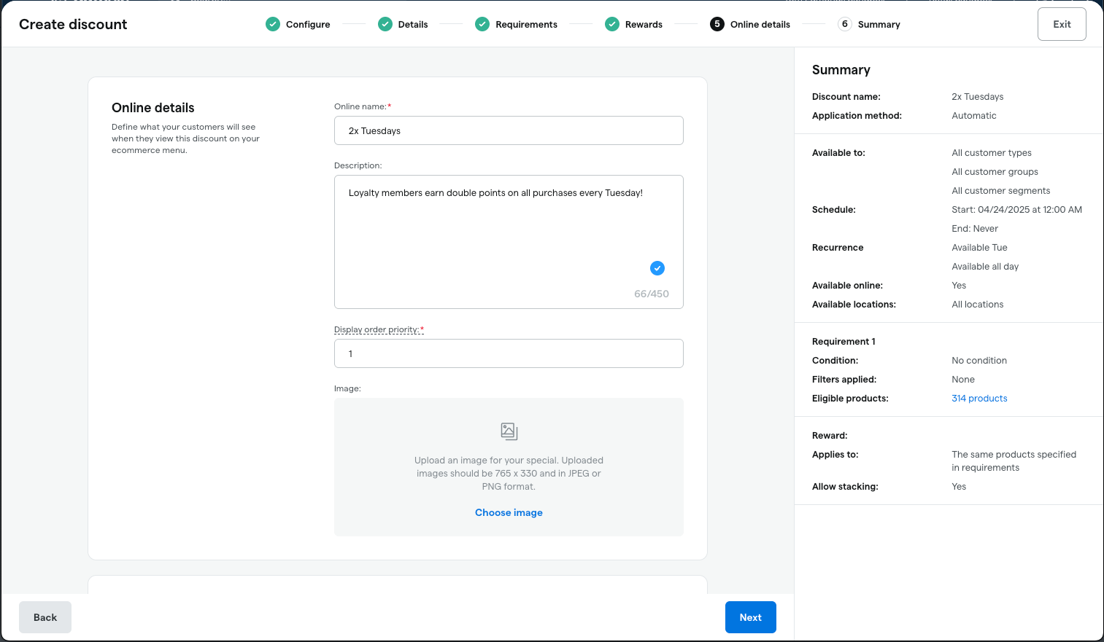Click the upload image instructions text
This screenshot has width=1104, height=642.
(x=509, y=474)
